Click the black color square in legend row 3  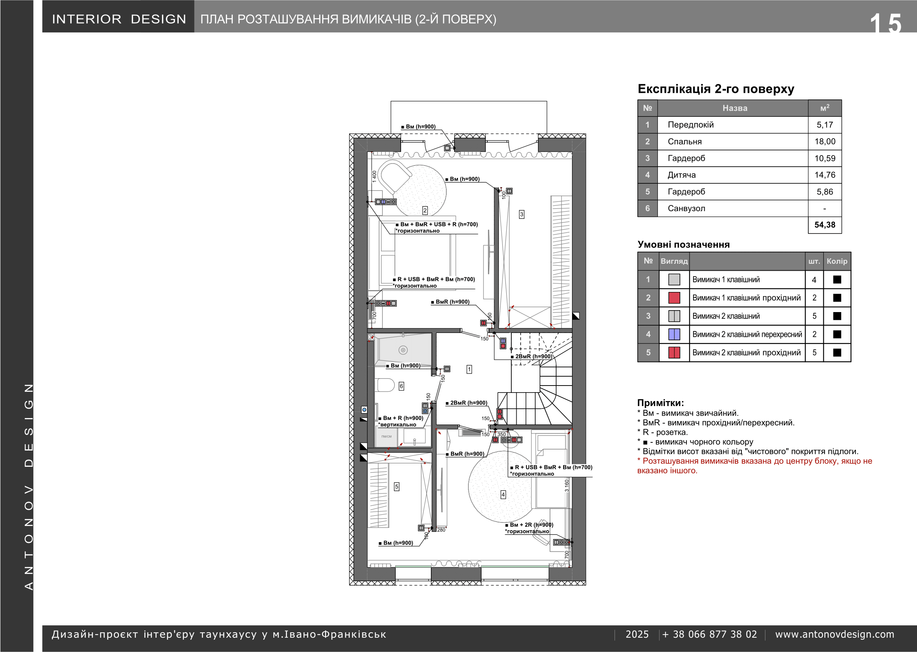pos(837,316)
